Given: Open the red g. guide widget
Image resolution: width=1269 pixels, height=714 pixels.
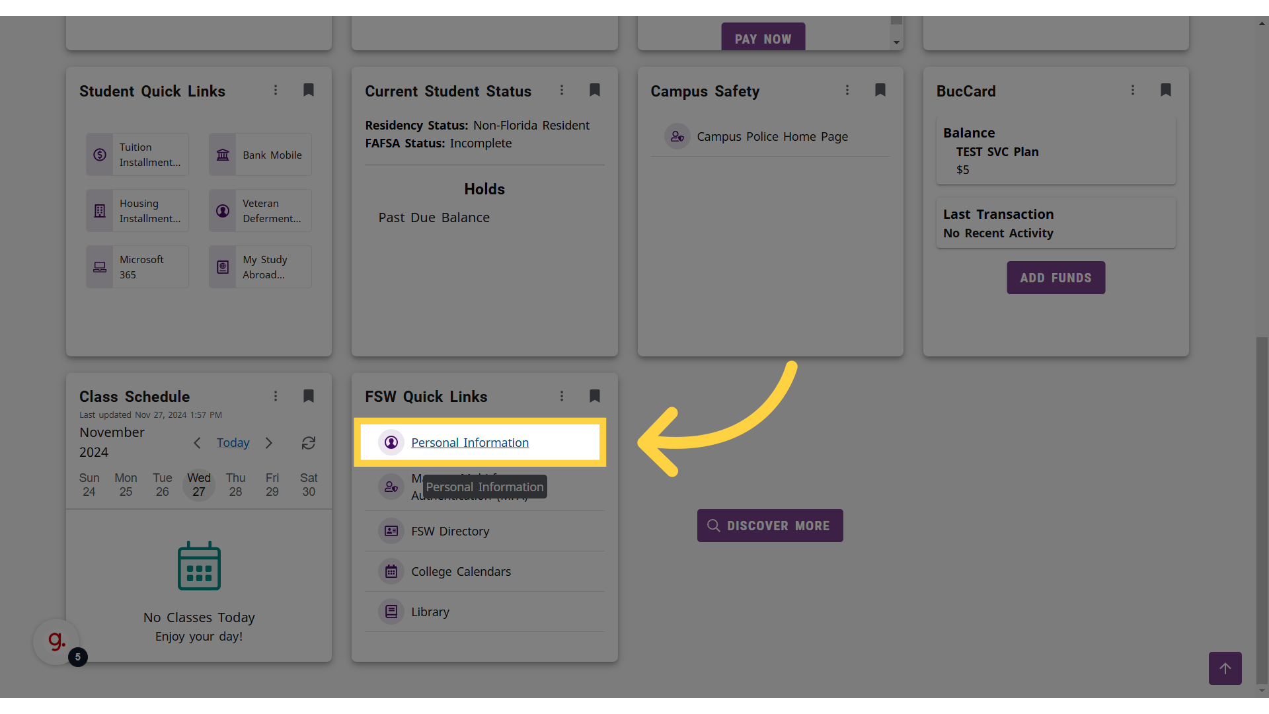Looking at the screenshot, I should 56,641.
